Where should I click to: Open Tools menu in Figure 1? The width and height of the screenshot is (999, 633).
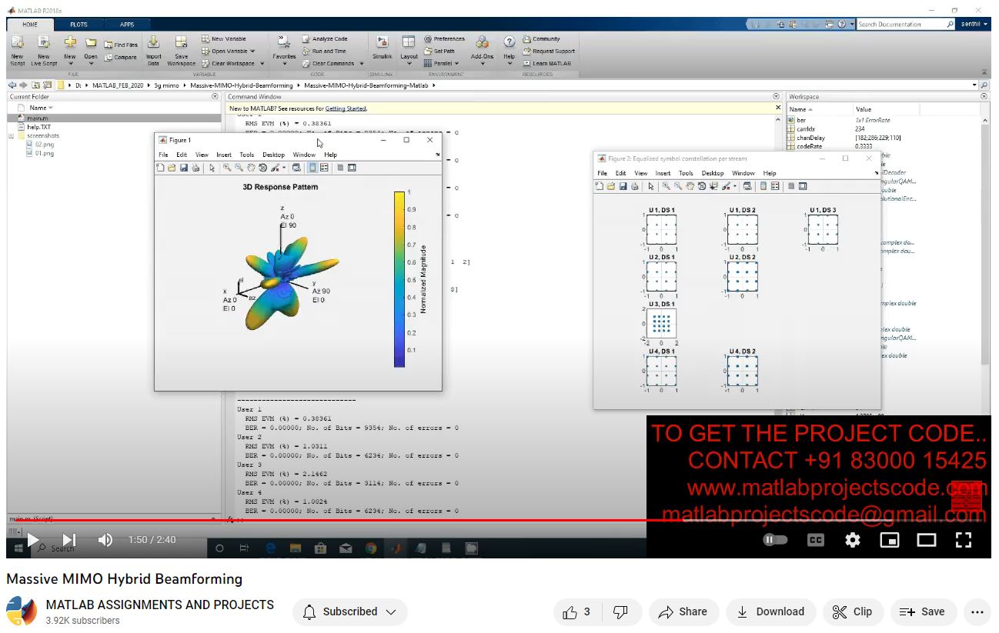click(246, 155)
